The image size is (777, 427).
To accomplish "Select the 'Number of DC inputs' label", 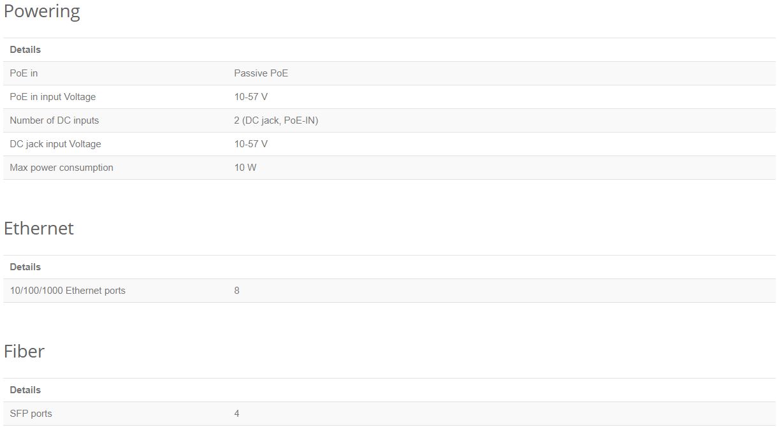I will [x=54, y=120].
